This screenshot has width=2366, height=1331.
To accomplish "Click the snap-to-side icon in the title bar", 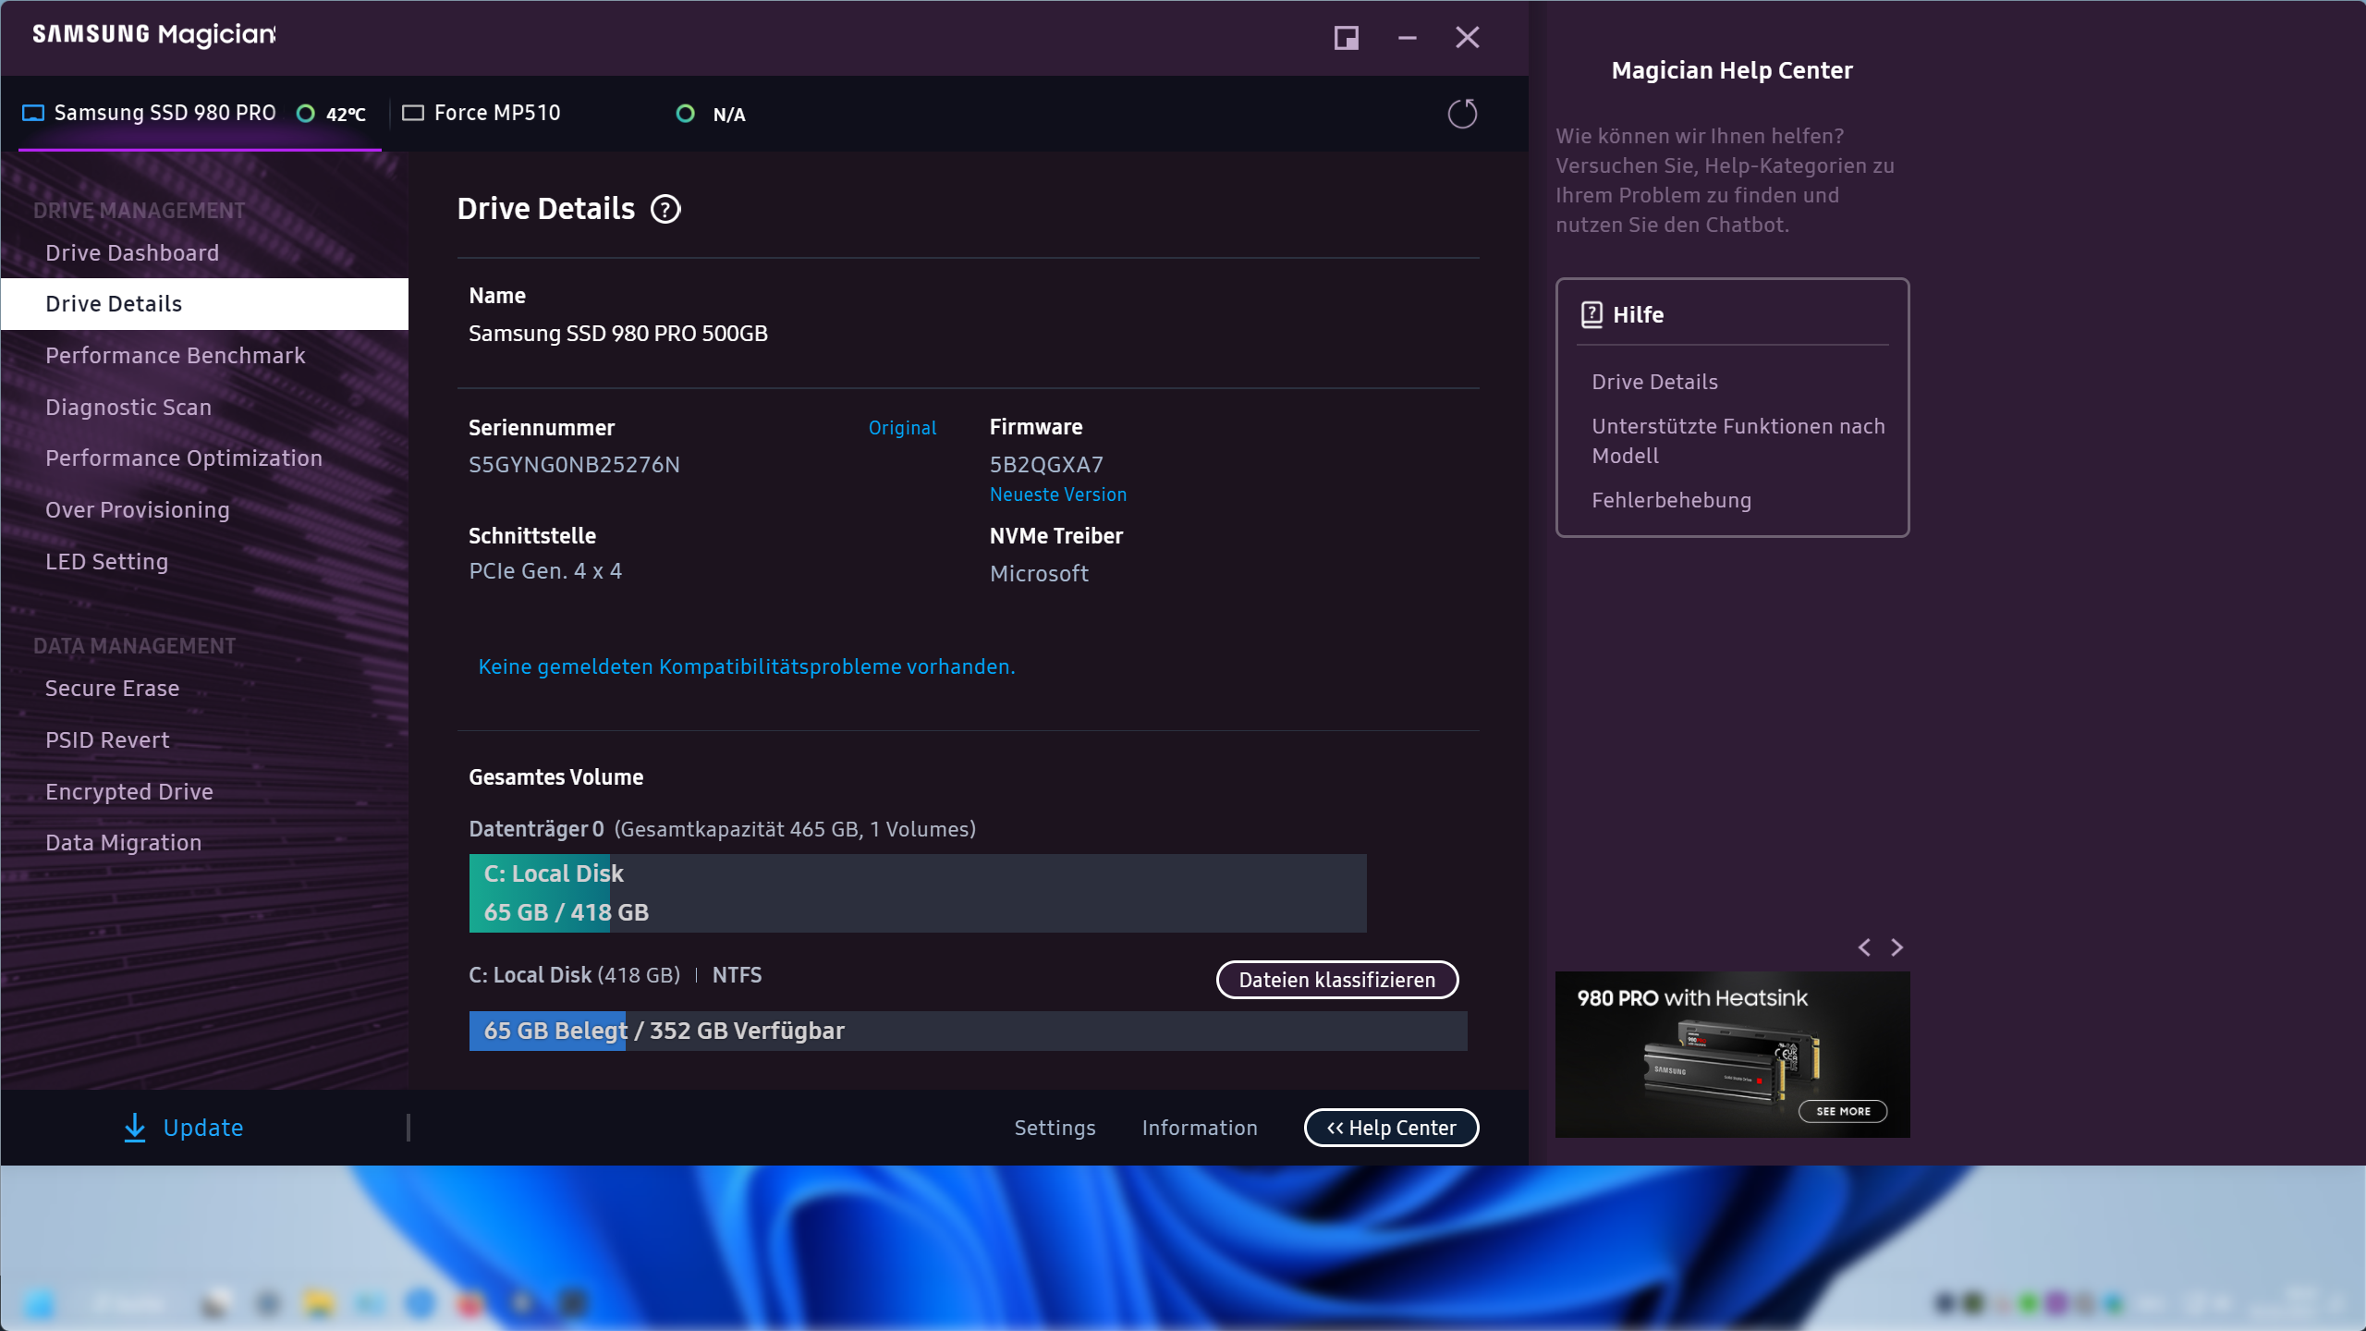I will (x=1346, y=37).
